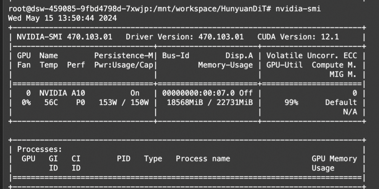Select 'Driver Version: 470.103.01' text
The width and height of the screenshot is (379, 189).
[185, 37]
